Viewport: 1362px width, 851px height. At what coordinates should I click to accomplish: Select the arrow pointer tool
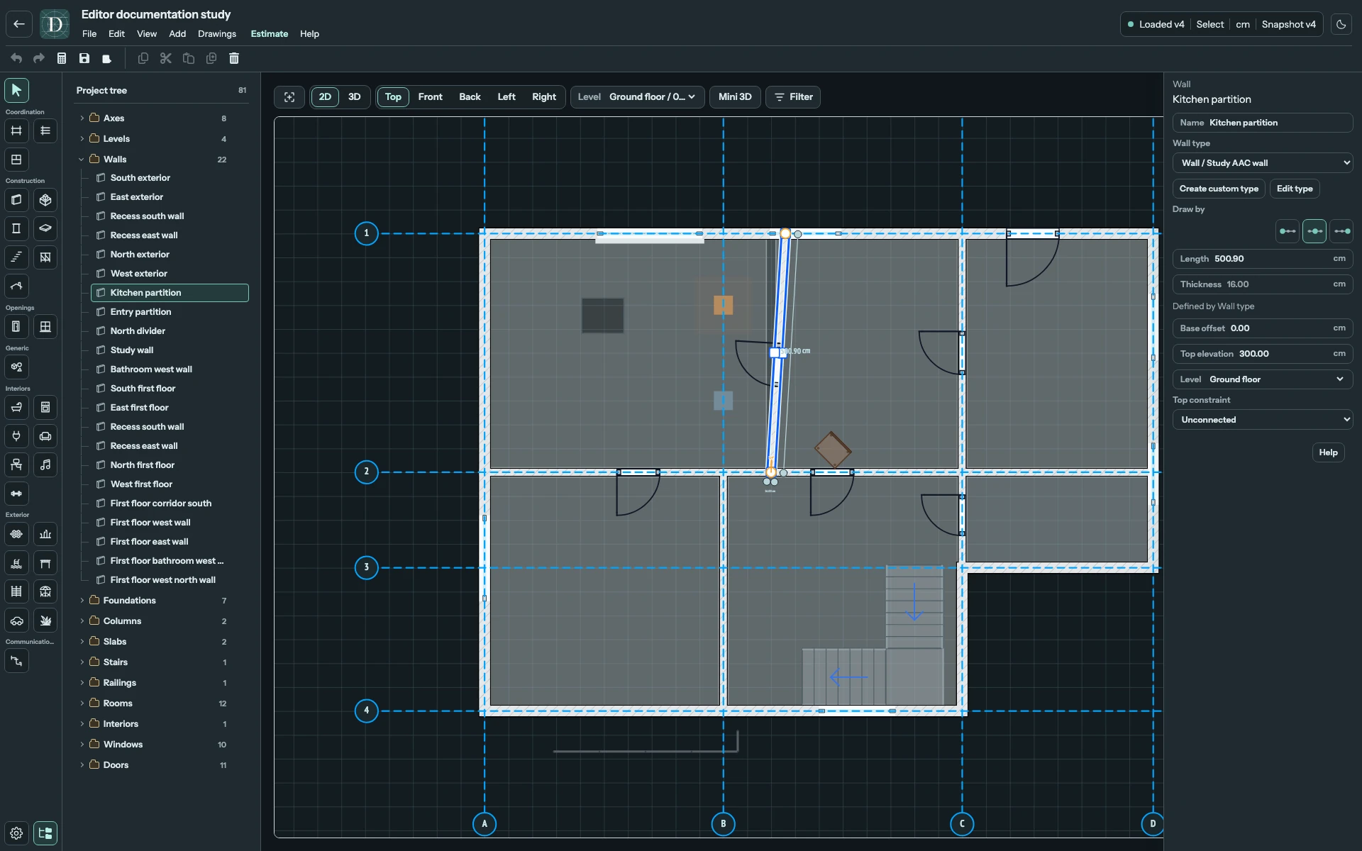click(x=16, y=90)
